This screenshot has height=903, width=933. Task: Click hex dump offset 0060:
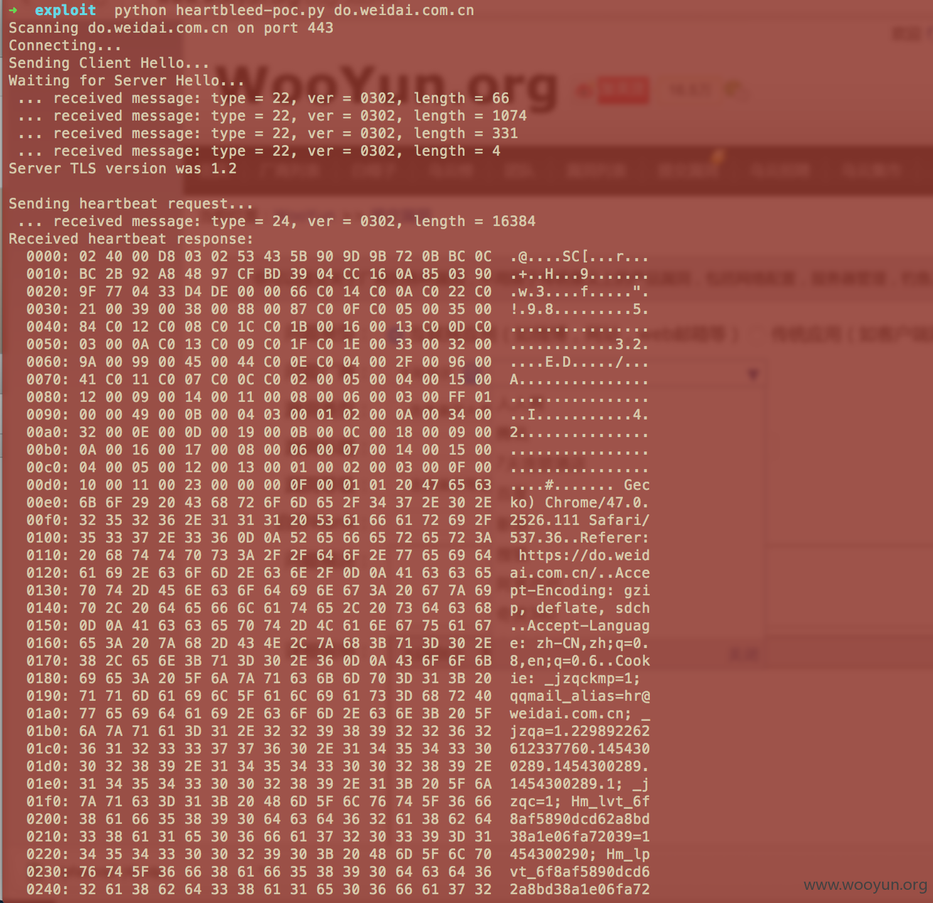pos(48,362)
